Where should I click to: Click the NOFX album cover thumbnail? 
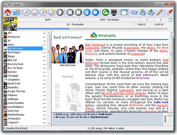[x=10, y=24]
